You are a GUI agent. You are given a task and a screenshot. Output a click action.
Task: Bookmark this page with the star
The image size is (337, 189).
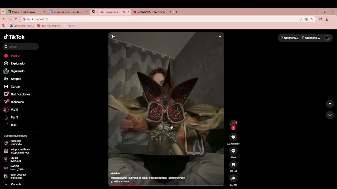(x=312, y=19)
